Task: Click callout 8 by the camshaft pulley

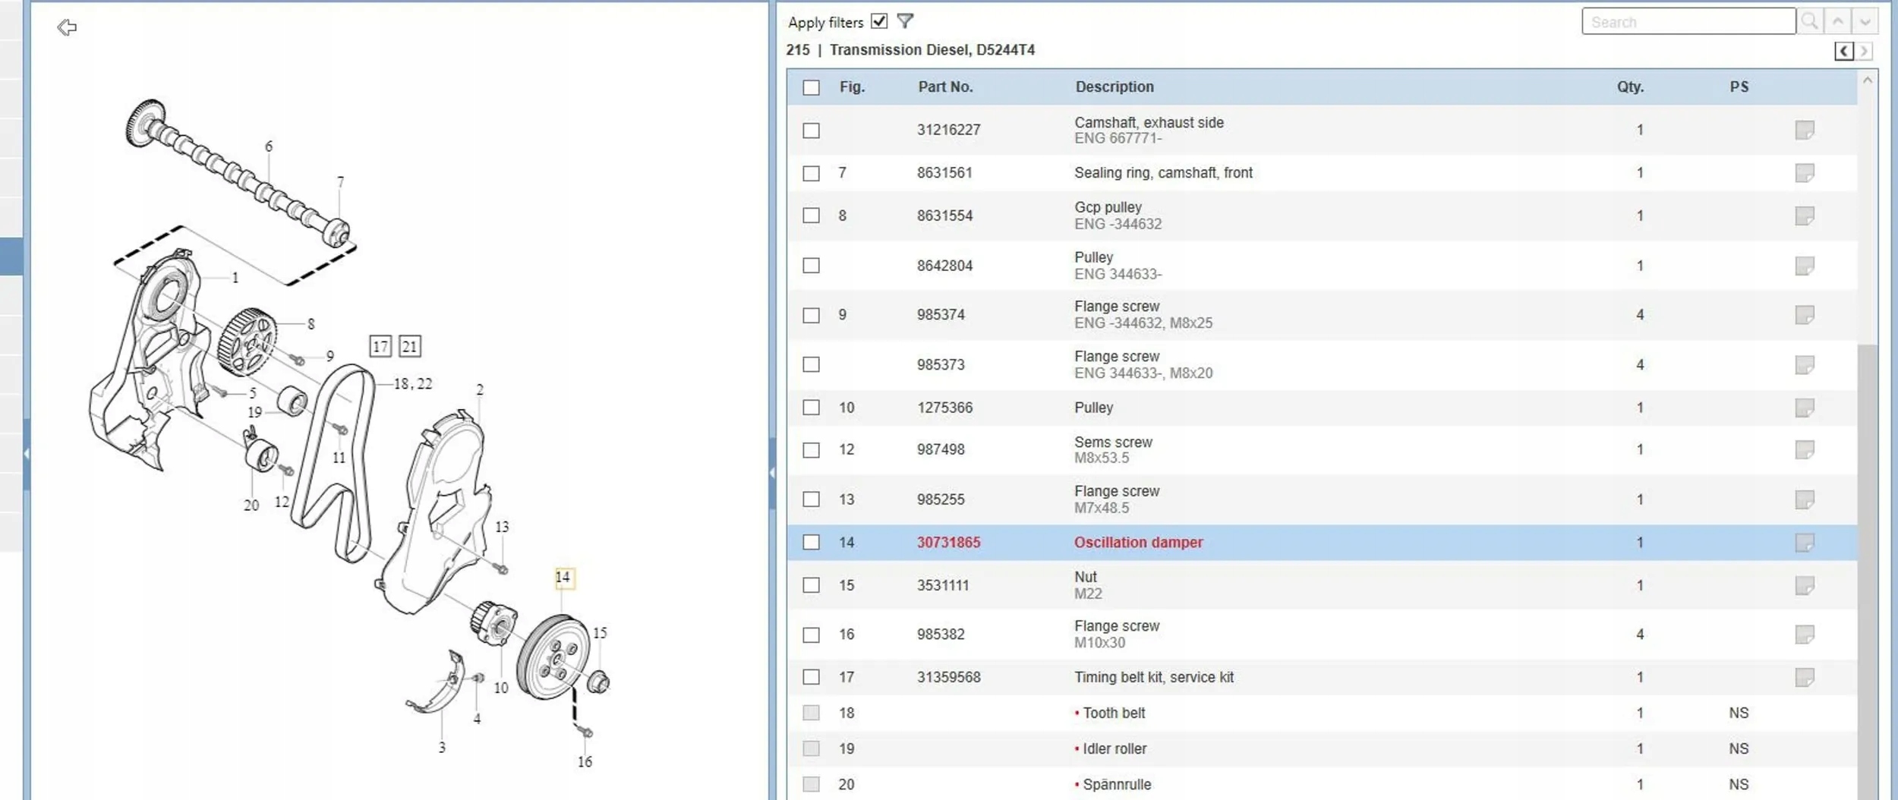Action: click(311, 324)
